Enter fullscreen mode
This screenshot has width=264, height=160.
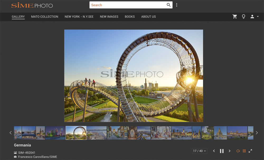coord(250,151)
